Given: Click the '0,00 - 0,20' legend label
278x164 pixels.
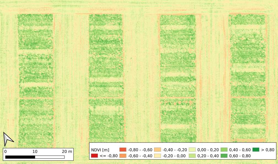Looking at the screenshot, I should pos(208,150).
